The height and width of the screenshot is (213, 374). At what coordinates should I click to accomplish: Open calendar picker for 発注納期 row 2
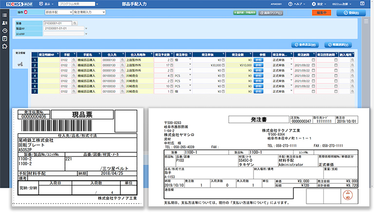point(313,65)
